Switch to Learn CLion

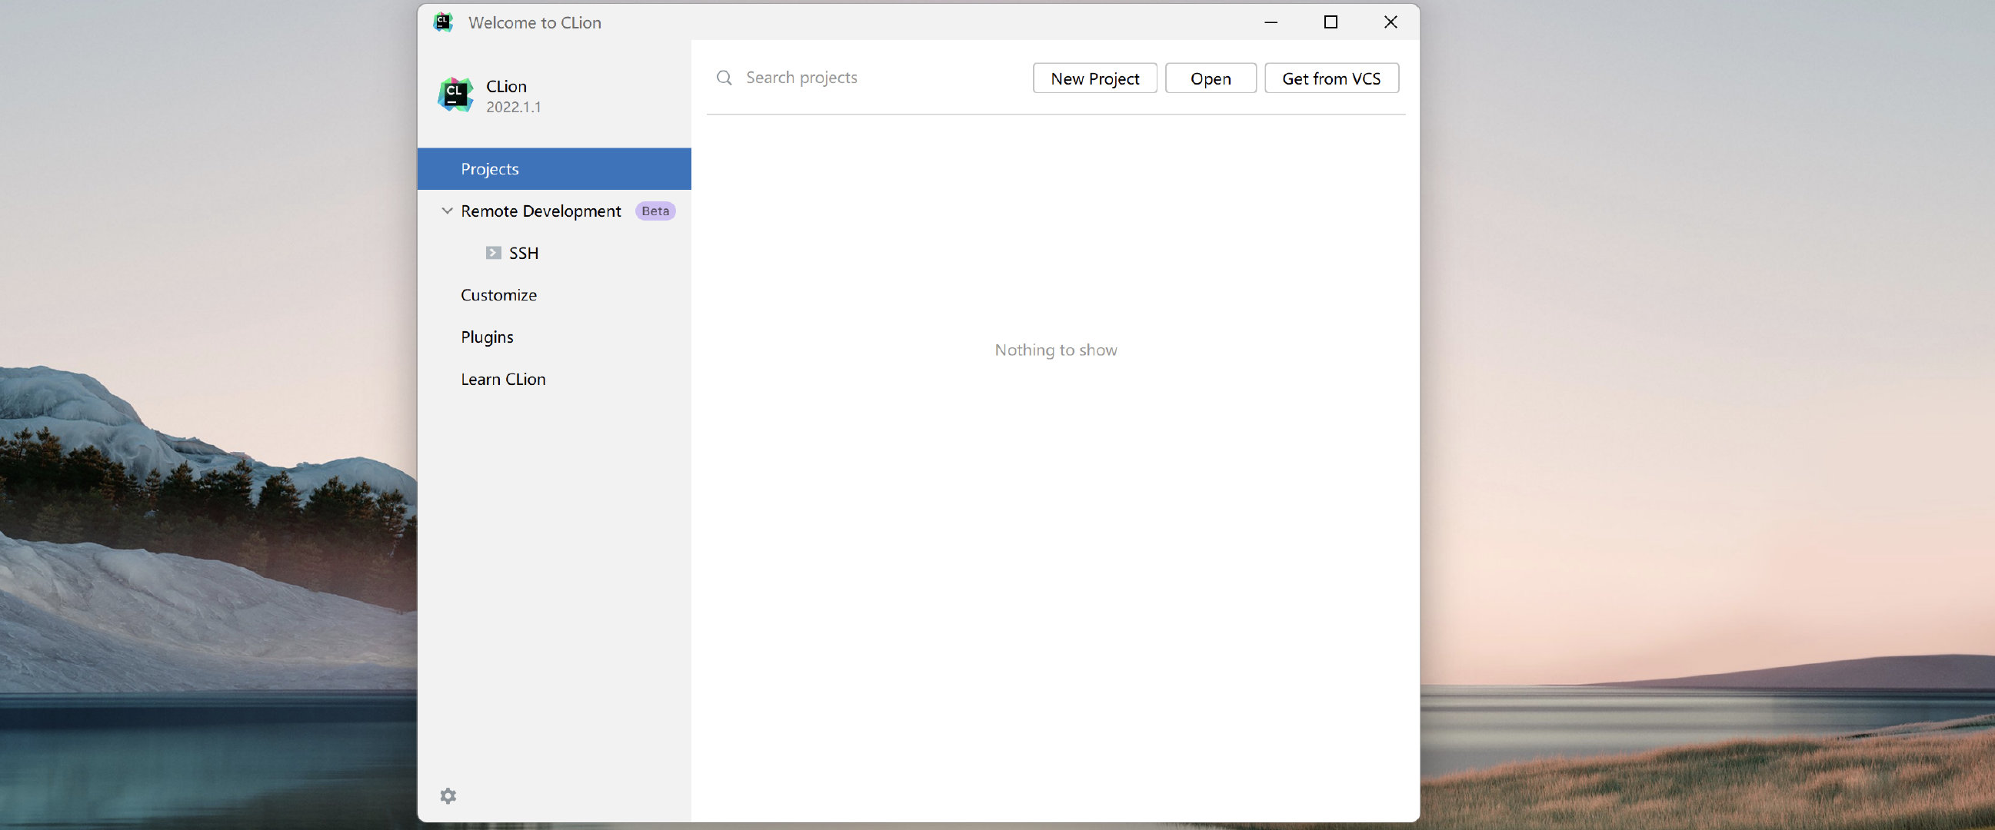pos(503,379)
